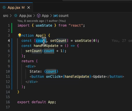
Task: Click 'useState(0)' on line 4
Action: [x=86, y=41]
